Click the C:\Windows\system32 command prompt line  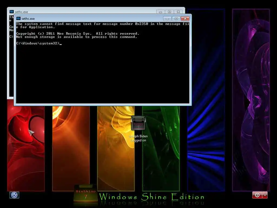pyautogui.click(x=39, y=43)
